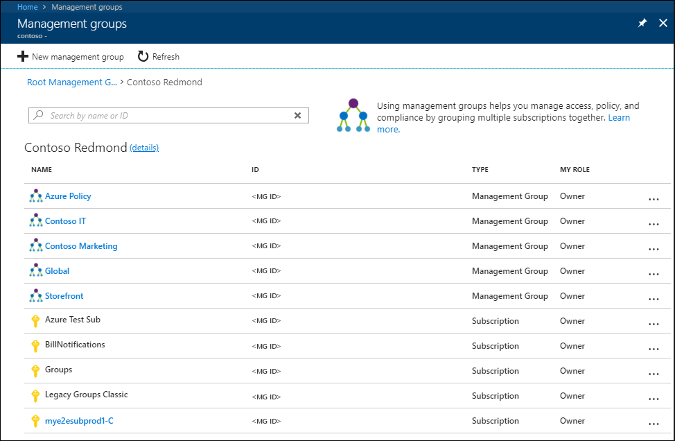Viewport: 675px width, 441px height.
Task: Open more options for Groups subscription
Action: 654,374
